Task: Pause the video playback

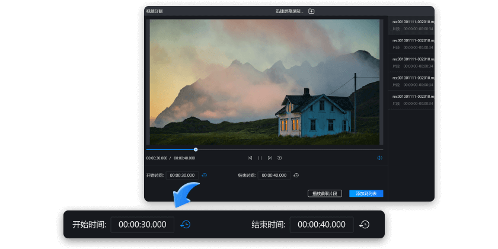Action: [260, 158]
